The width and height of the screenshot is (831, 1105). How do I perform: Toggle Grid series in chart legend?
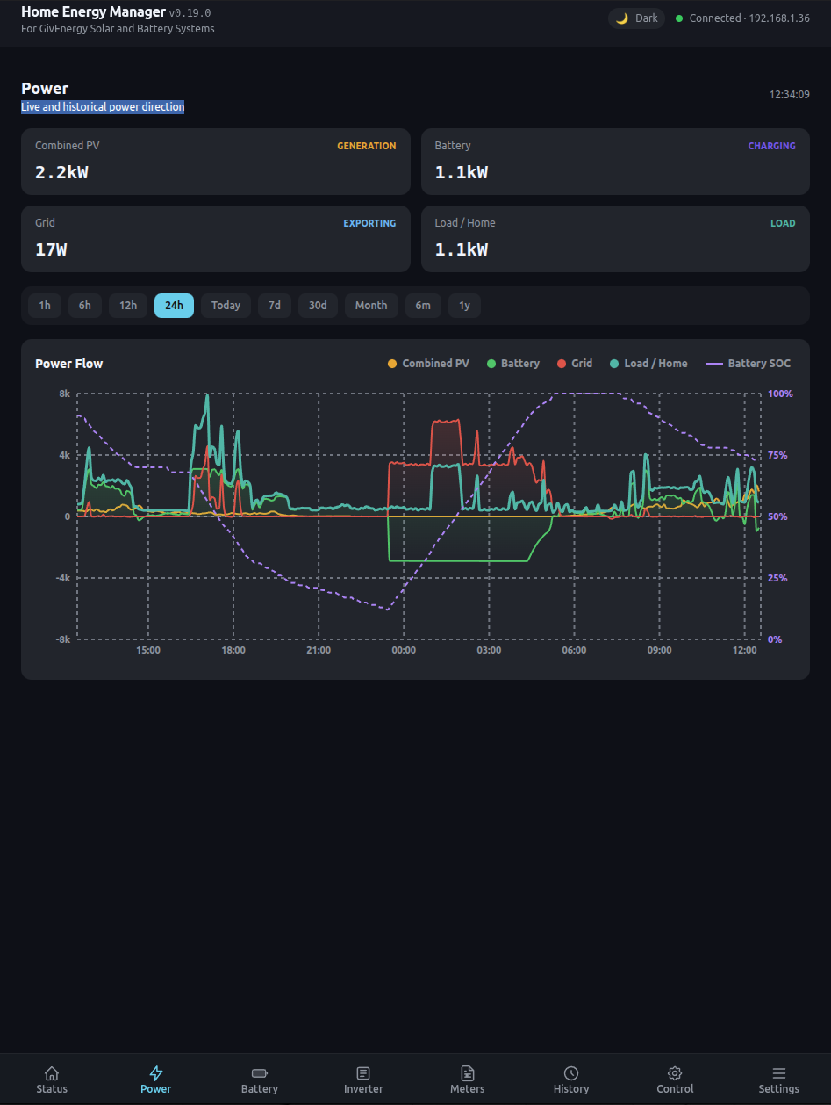575,364
